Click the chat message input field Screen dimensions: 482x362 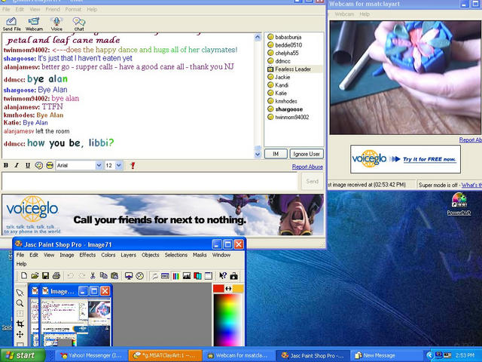tap(150, 181)
